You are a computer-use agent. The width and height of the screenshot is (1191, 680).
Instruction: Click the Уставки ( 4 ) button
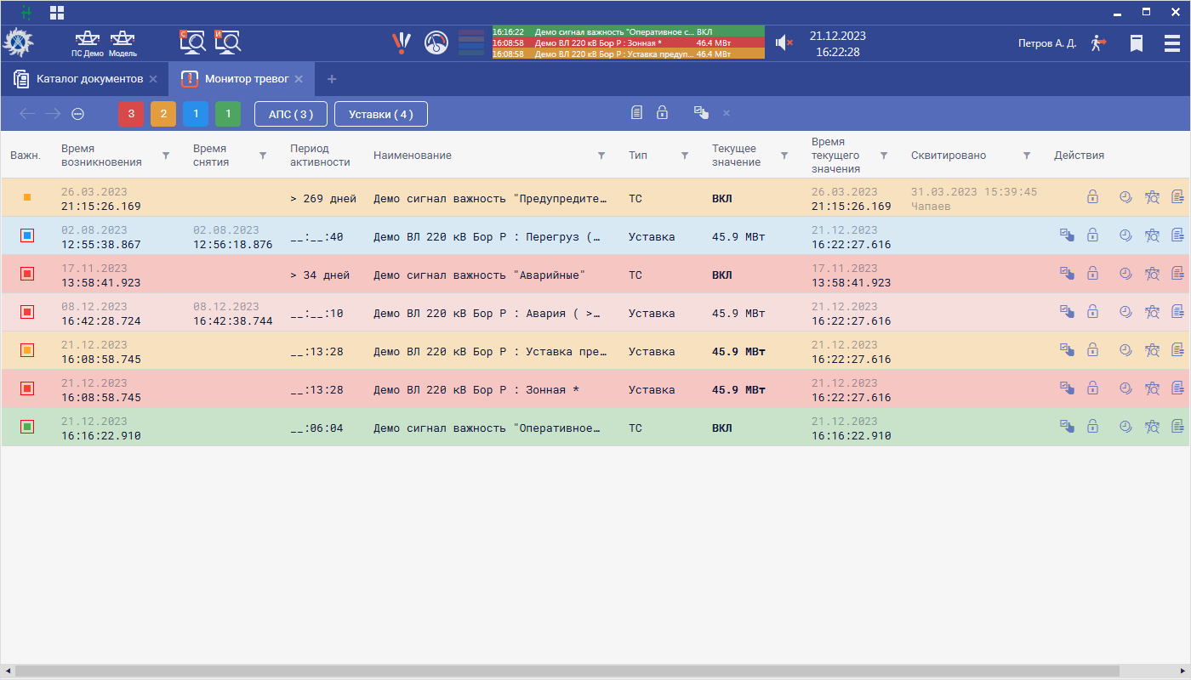(380, 114)
